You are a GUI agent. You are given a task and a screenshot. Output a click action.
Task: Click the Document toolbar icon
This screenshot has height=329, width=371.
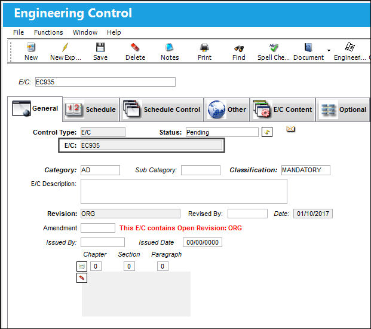308,47
